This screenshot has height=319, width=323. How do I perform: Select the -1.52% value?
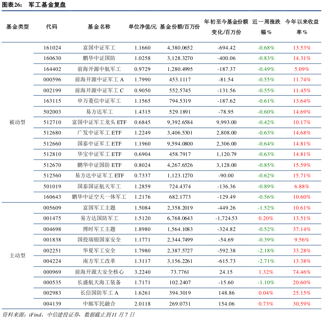(x=266, y=208)
